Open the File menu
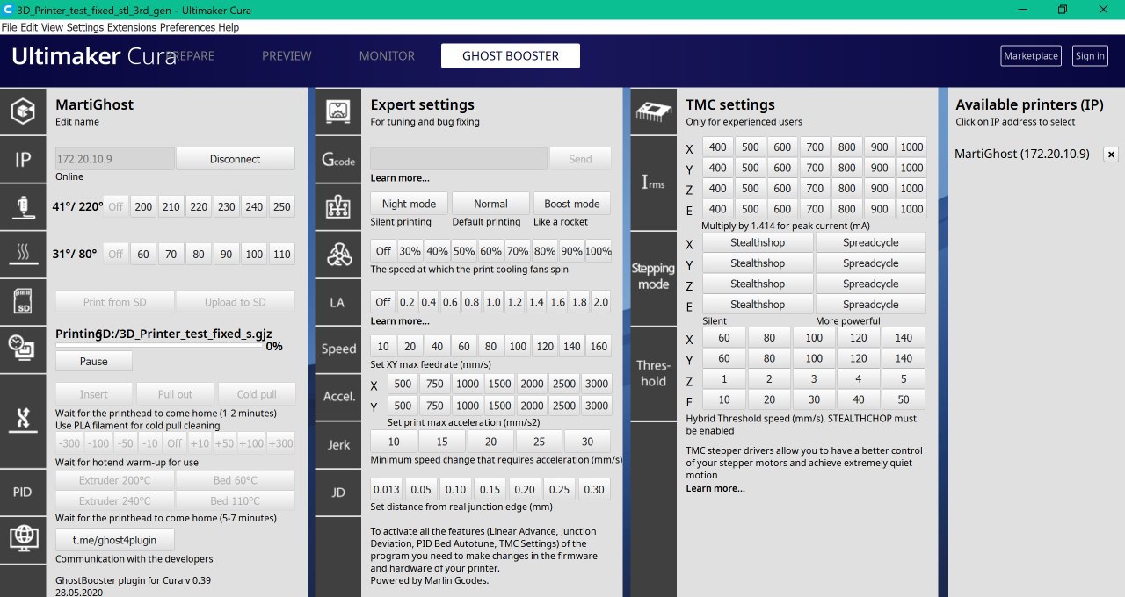The image size is (1125, 597). pyautogui.click(x=9, y=27)
